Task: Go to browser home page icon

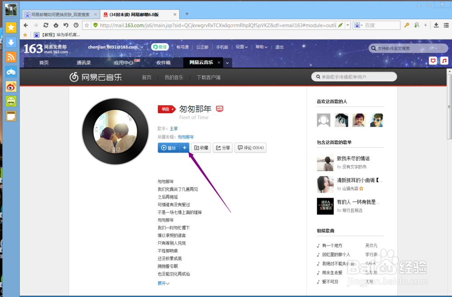Action: point(56,25)
